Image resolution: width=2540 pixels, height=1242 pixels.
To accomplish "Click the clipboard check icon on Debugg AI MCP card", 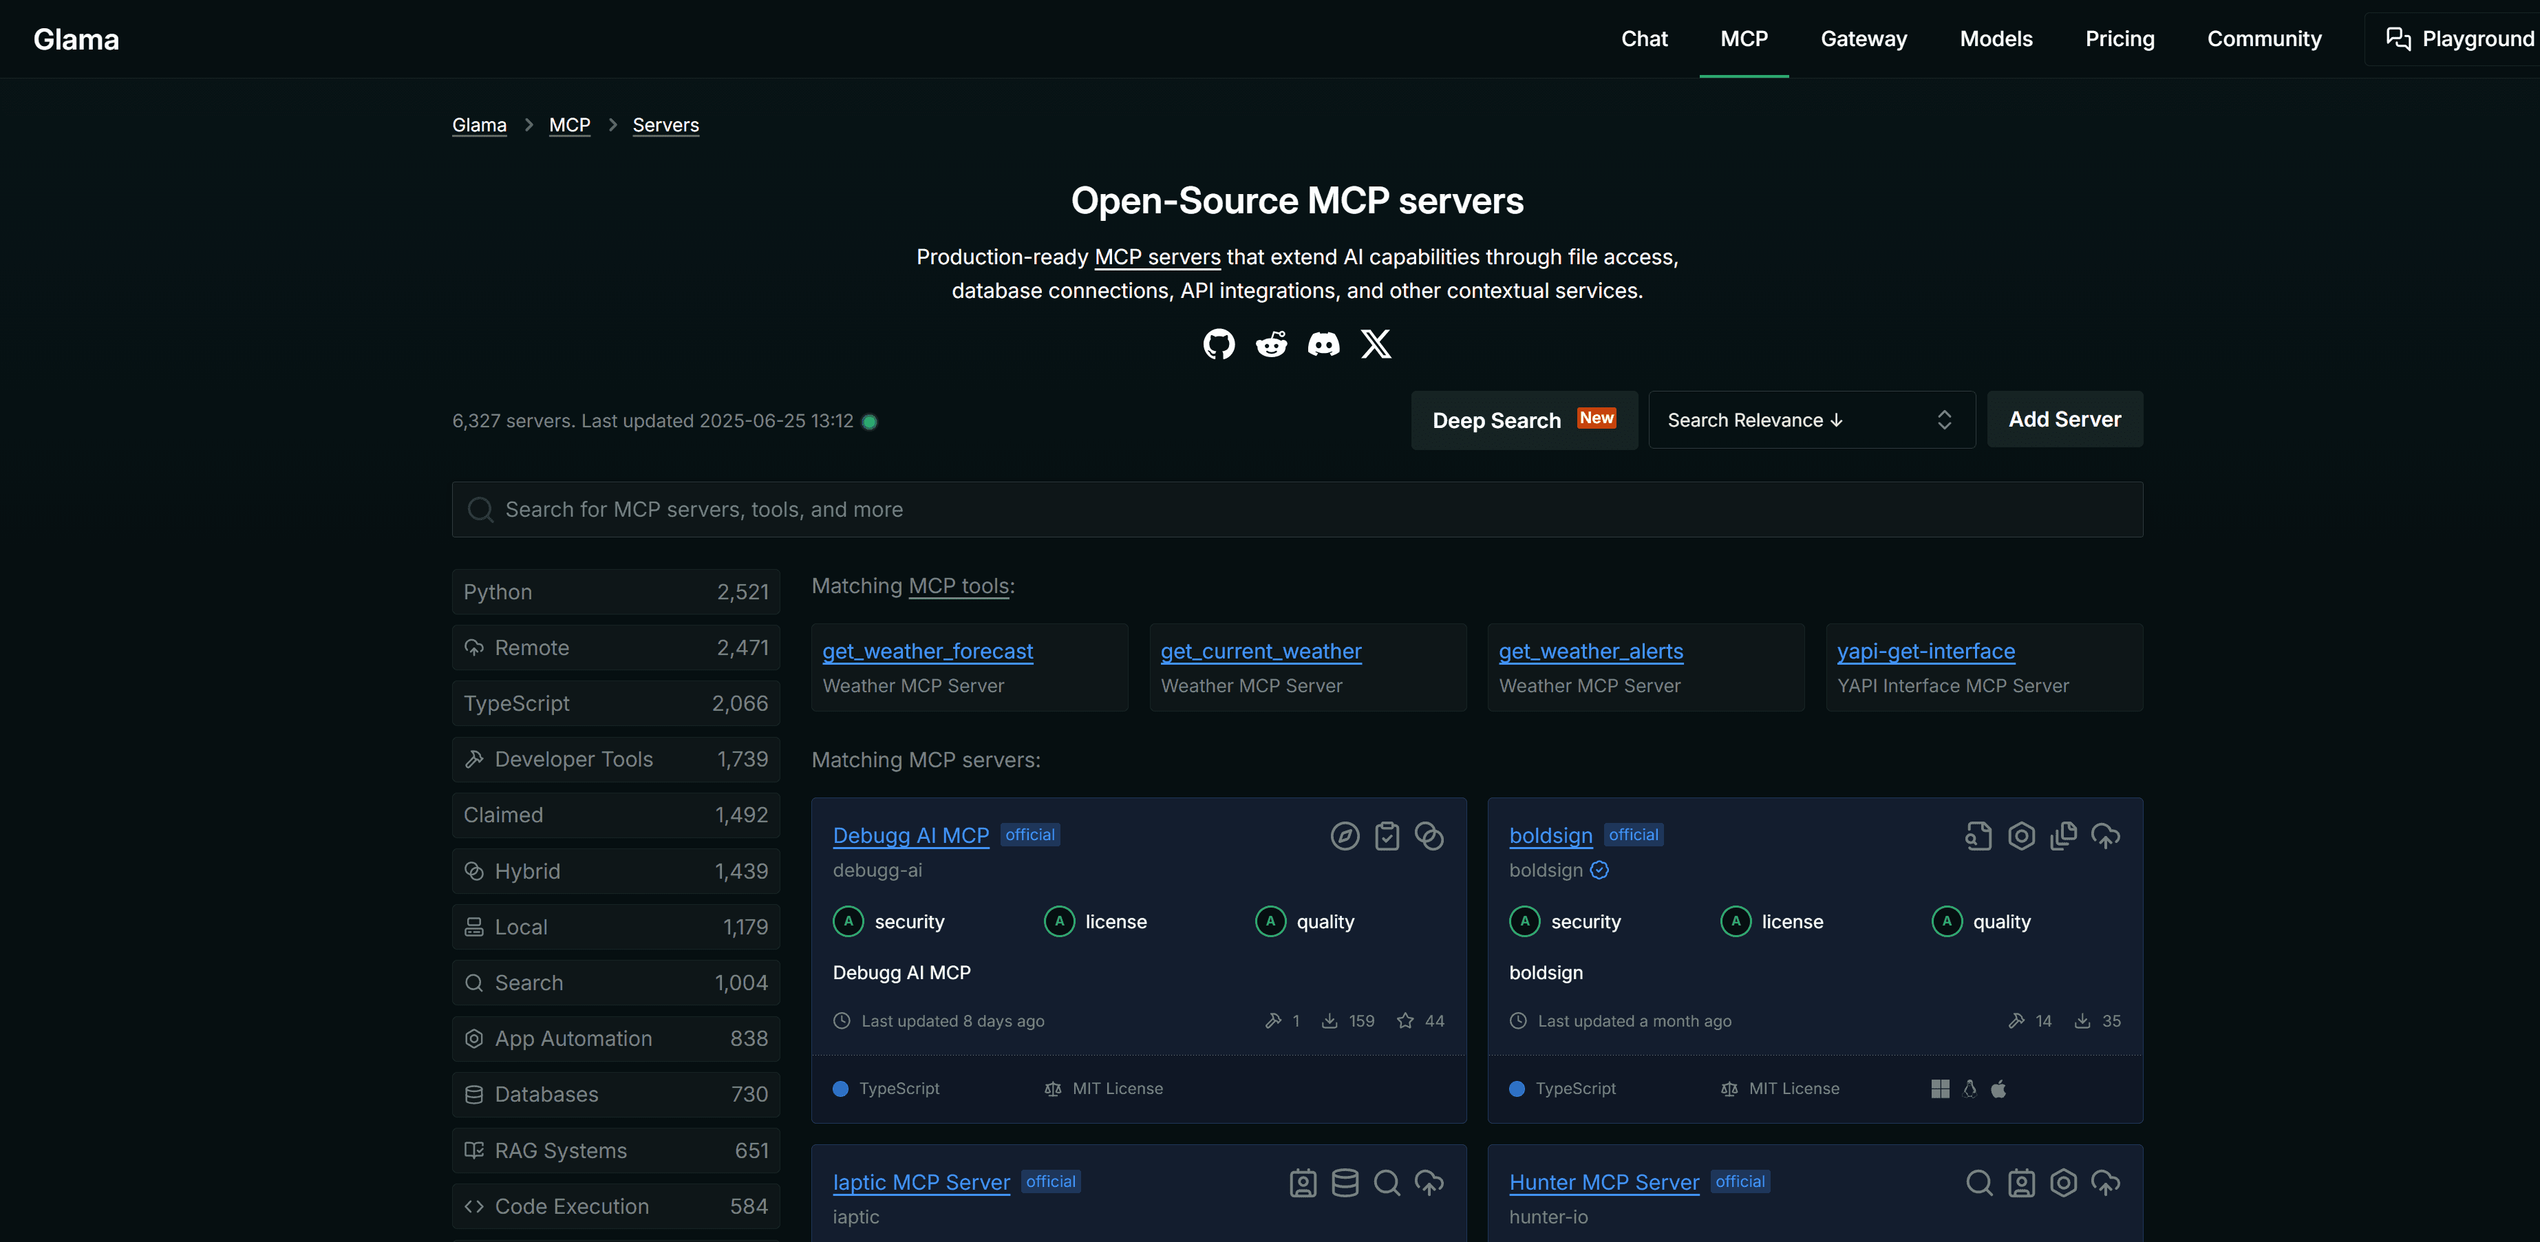I will coord(1387,836).
